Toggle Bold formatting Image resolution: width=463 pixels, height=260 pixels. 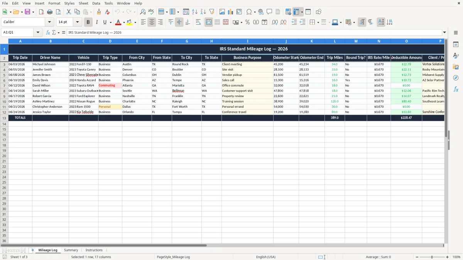coord(88,22)
